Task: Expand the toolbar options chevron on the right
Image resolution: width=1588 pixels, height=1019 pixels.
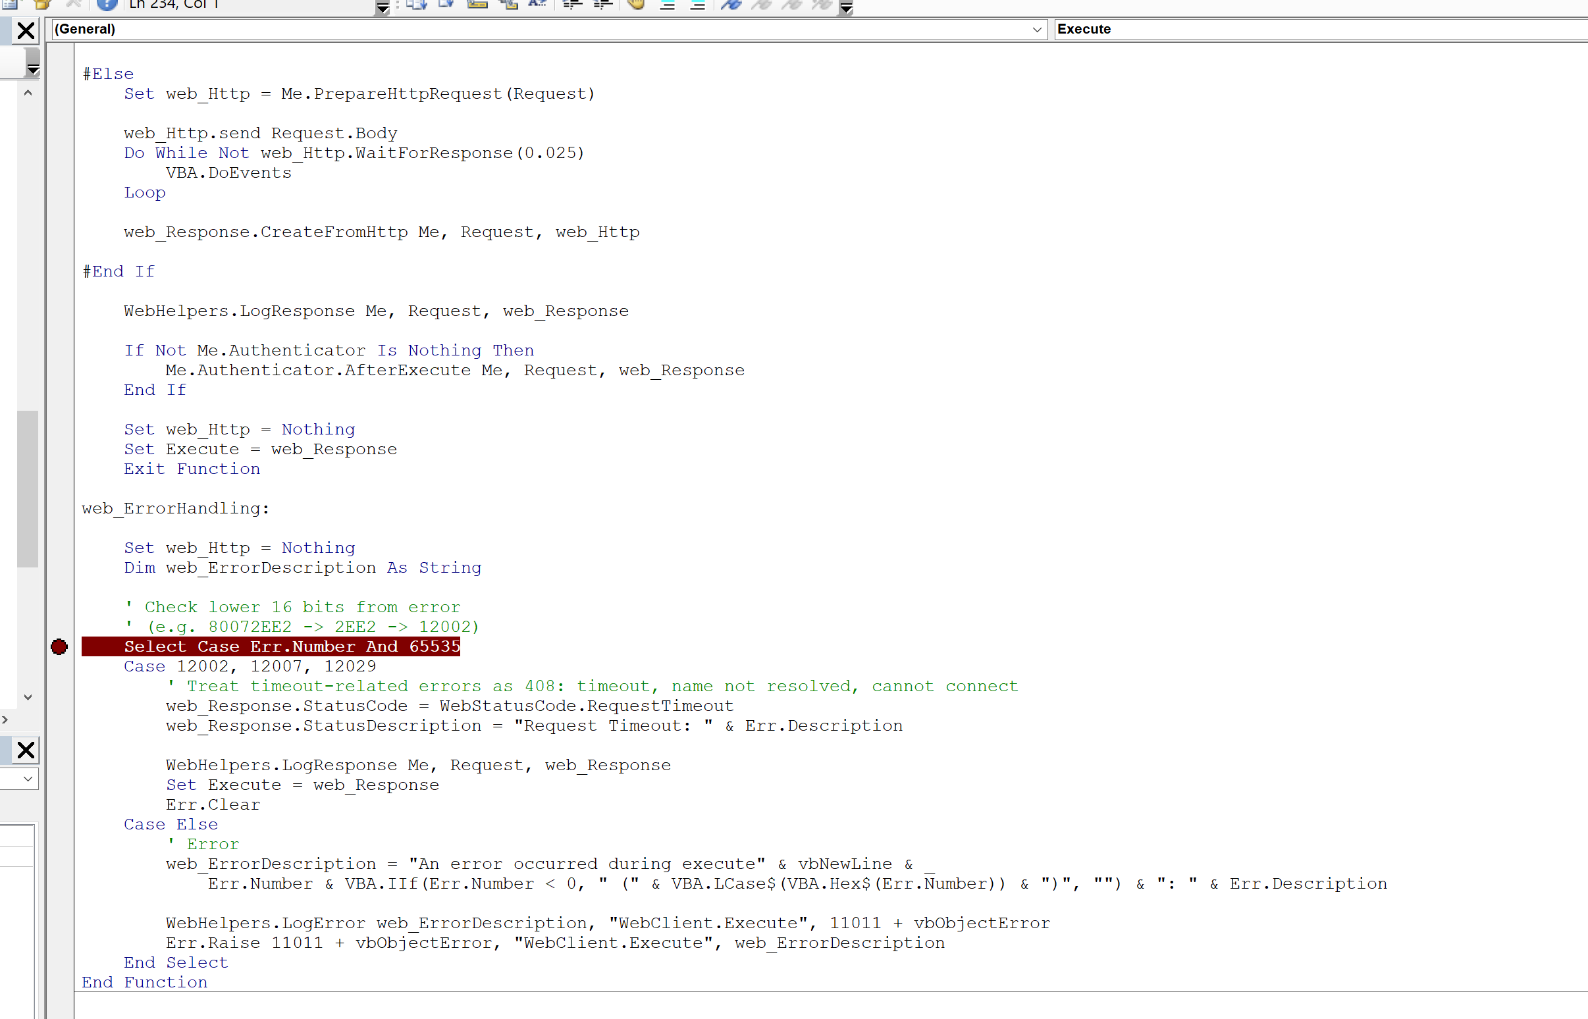Action: tap(846, 8)
